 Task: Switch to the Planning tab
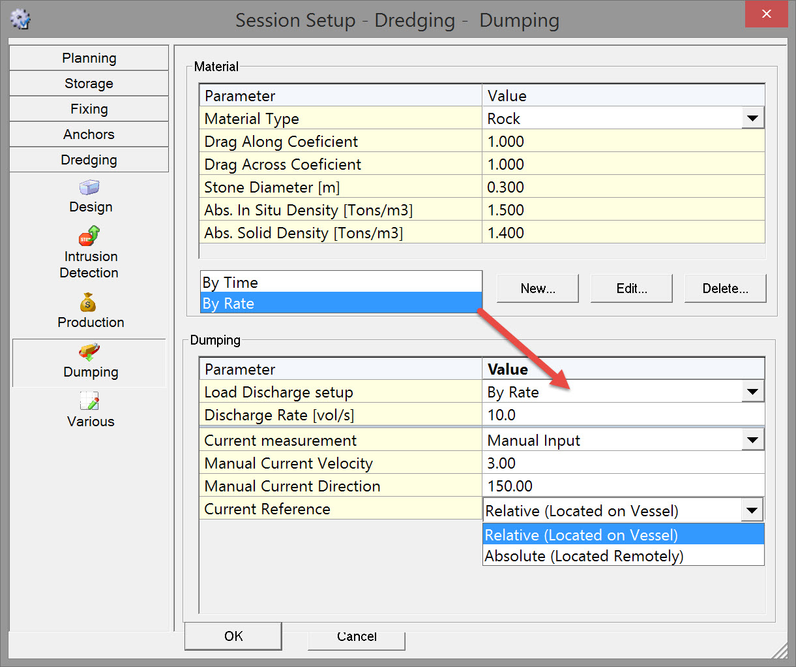pyautogui.click(x=89, y=58)
